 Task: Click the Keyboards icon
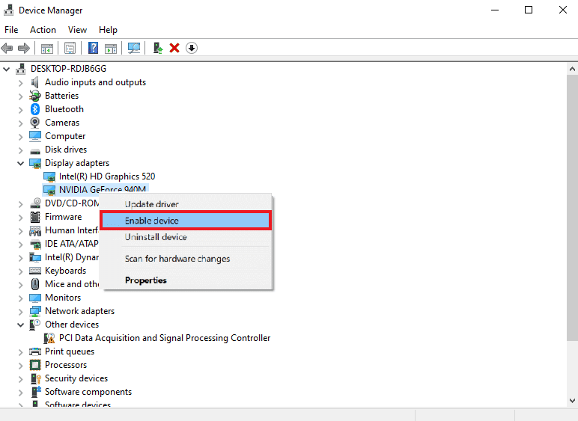pos(35,271)
